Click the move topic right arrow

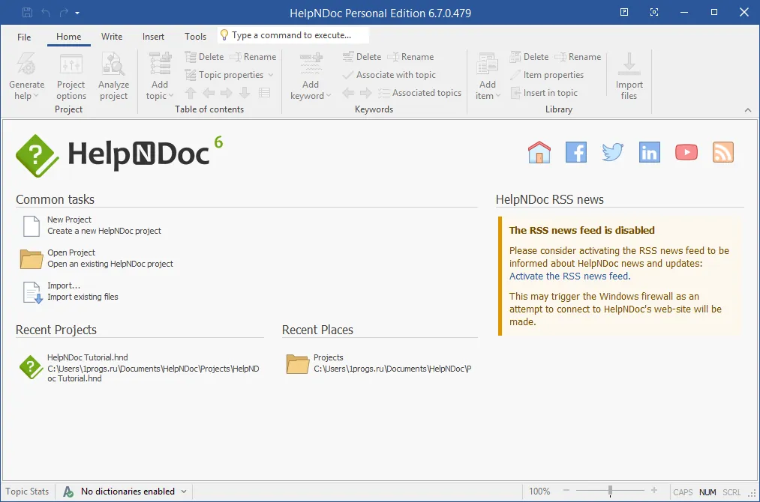point(227,92)
